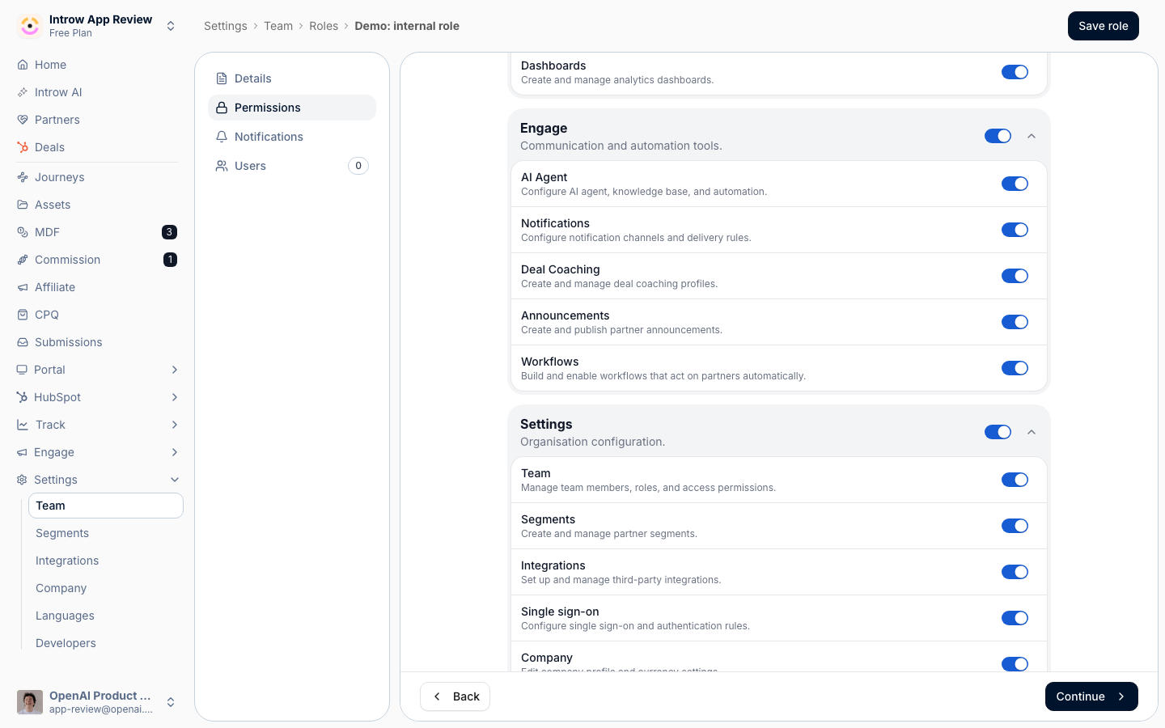Collapse the Settings permissions section
Screen dimensions: 1165x728
click(1032, 432)
